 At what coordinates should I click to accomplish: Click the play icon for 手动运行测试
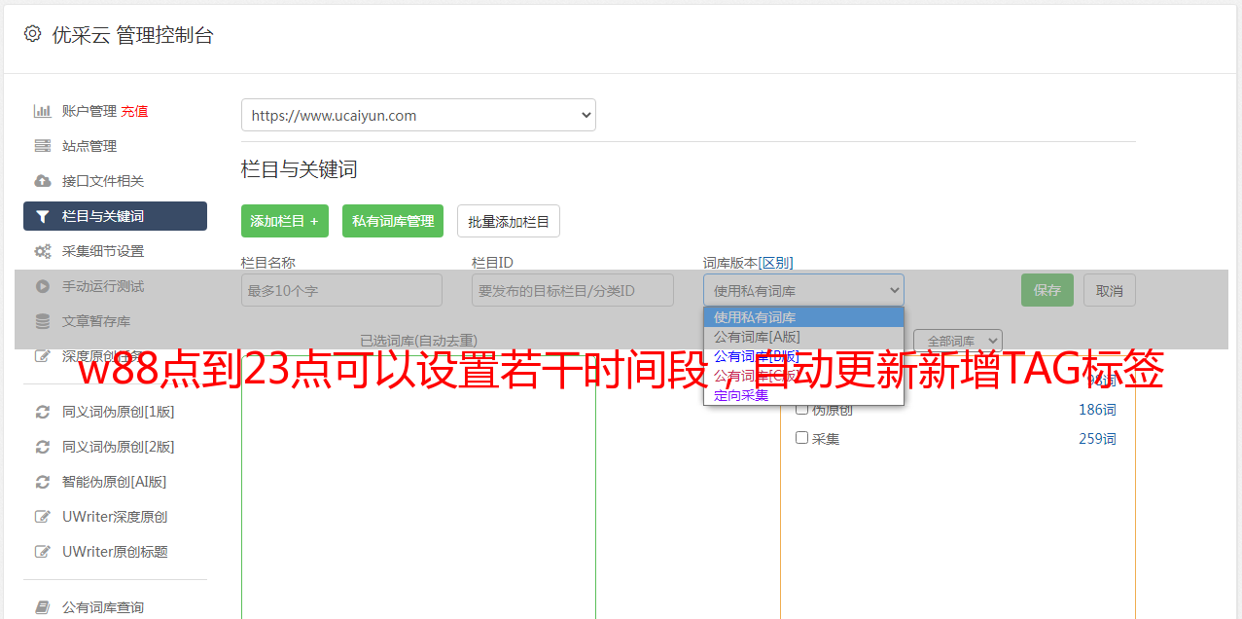click(x=43, y=286)
